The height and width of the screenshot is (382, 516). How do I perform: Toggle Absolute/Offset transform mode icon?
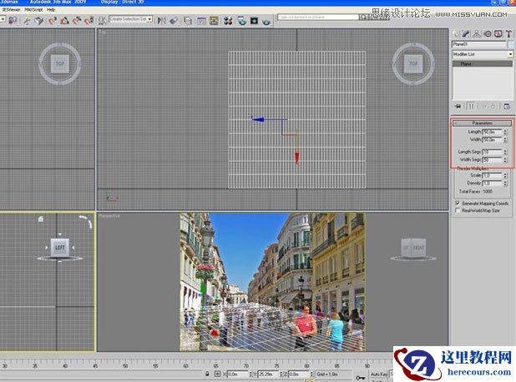218,374
